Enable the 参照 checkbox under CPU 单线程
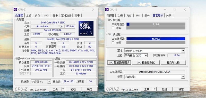The image size is (206, 98). tap(113, 28)
